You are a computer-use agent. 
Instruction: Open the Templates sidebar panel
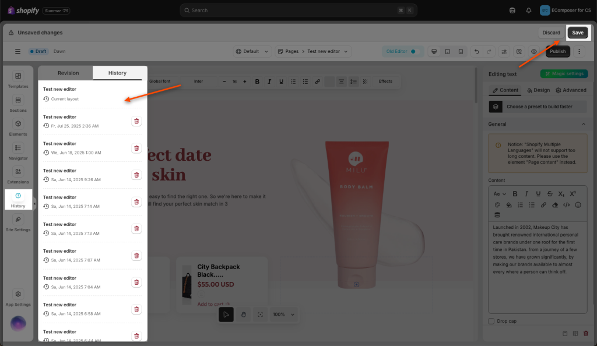tap(18, 80)
